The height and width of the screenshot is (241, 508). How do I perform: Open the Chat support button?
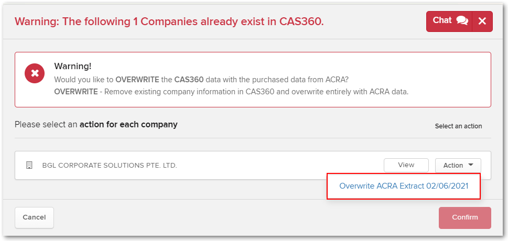point(449,21)
